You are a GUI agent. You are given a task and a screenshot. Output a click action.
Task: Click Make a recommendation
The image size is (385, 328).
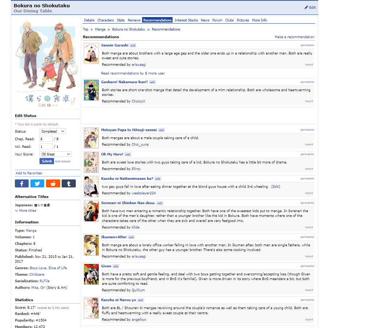pyautogui.click(x=294, y=37)
